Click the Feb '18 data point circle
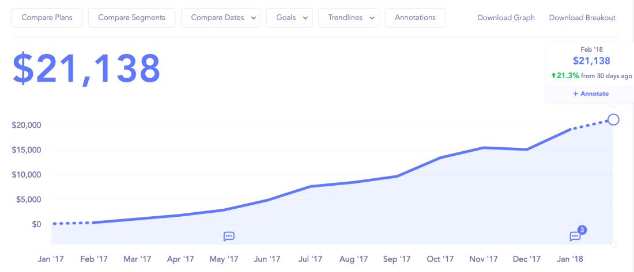634x272 pixels. click(613, 120)
